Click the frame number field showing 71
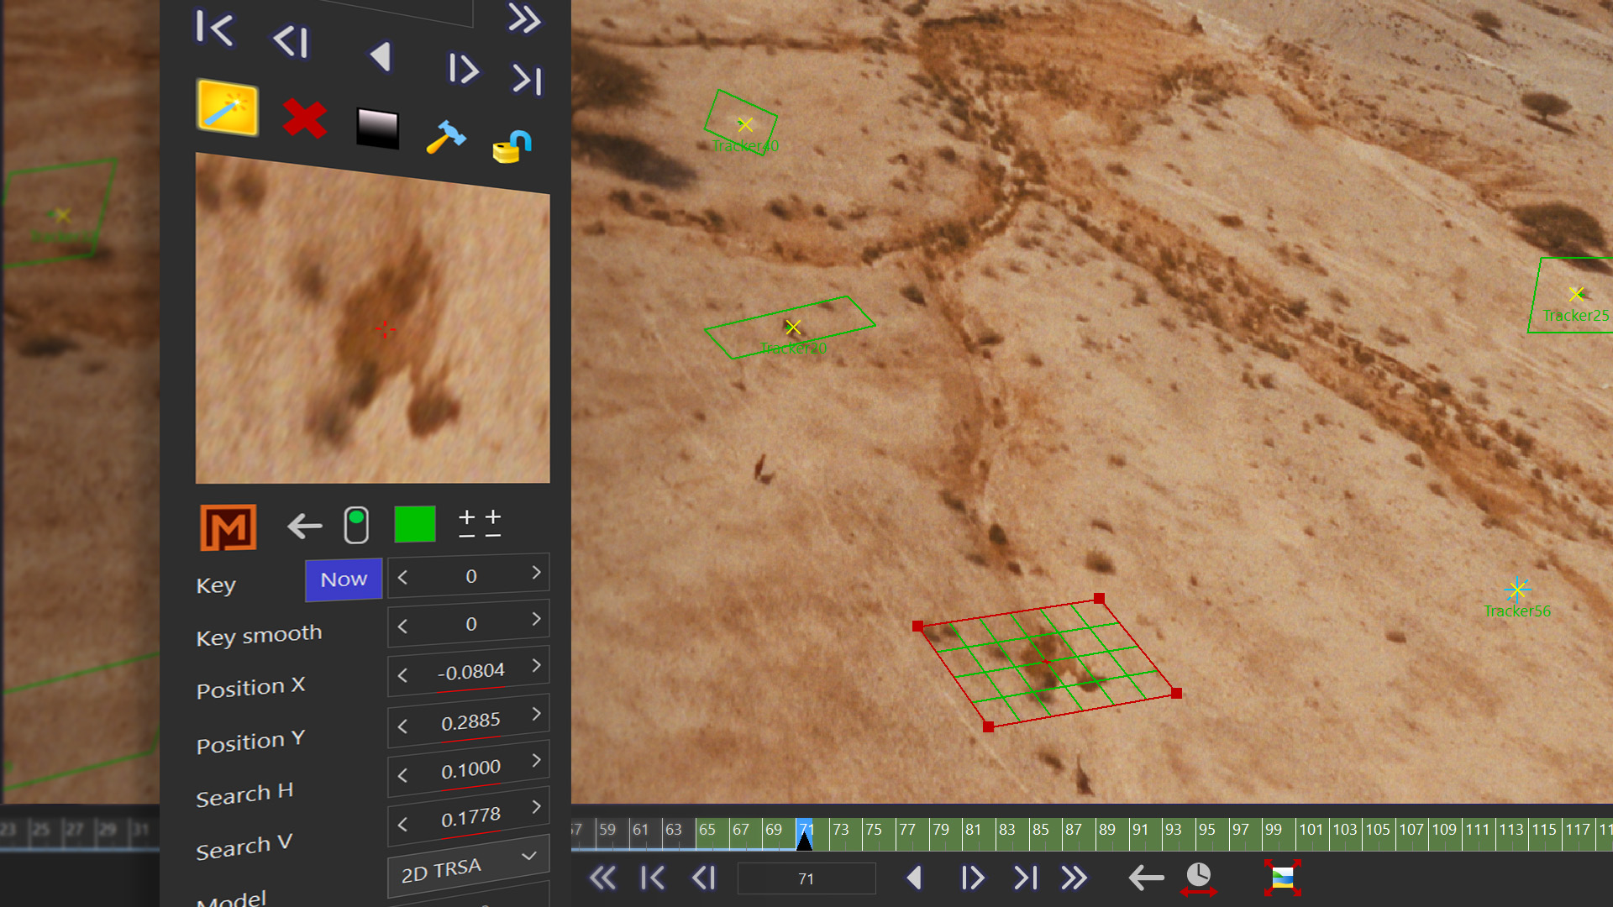 pos(806,878)
